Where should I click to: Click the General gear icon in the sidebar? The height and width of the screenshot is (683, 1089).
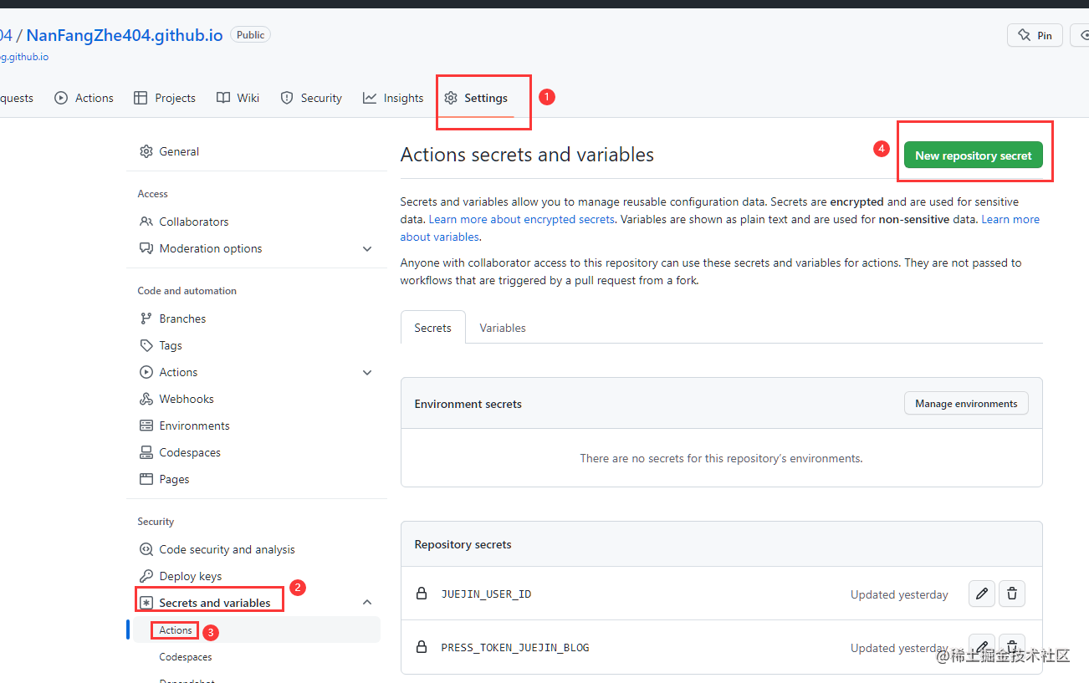[146, 151]
